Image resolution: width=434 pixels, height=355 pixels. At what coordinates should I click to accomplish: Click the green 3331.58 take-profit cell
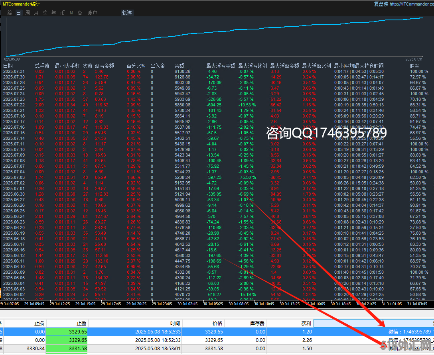(67, 348)
